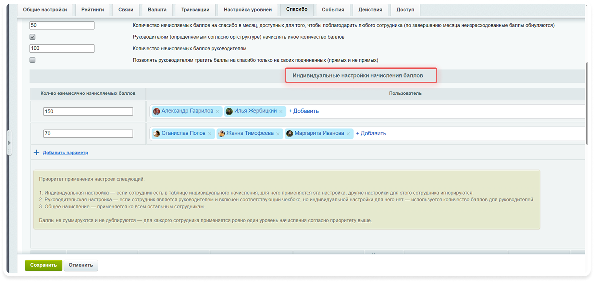The image size is (594, 282).
Task: Click the Маргарита Иванова user name
Action: [x=319, y=133]
